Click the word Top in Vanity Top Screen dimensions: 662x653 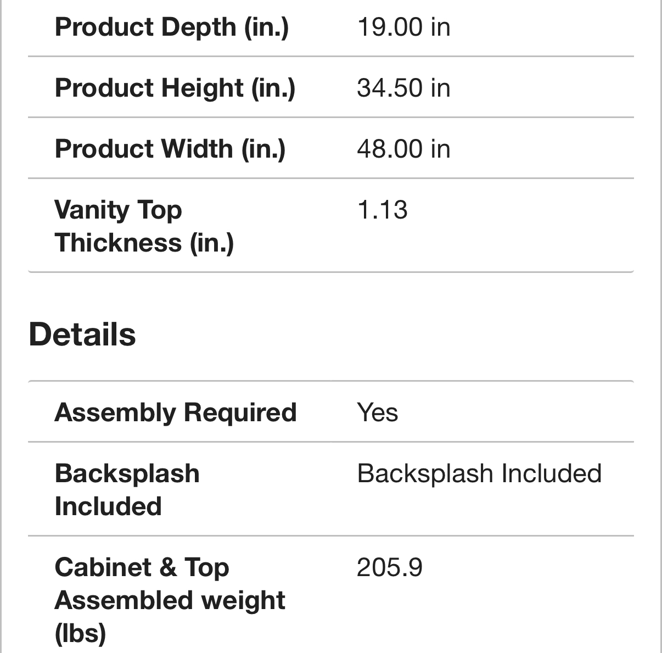[159, 210]
